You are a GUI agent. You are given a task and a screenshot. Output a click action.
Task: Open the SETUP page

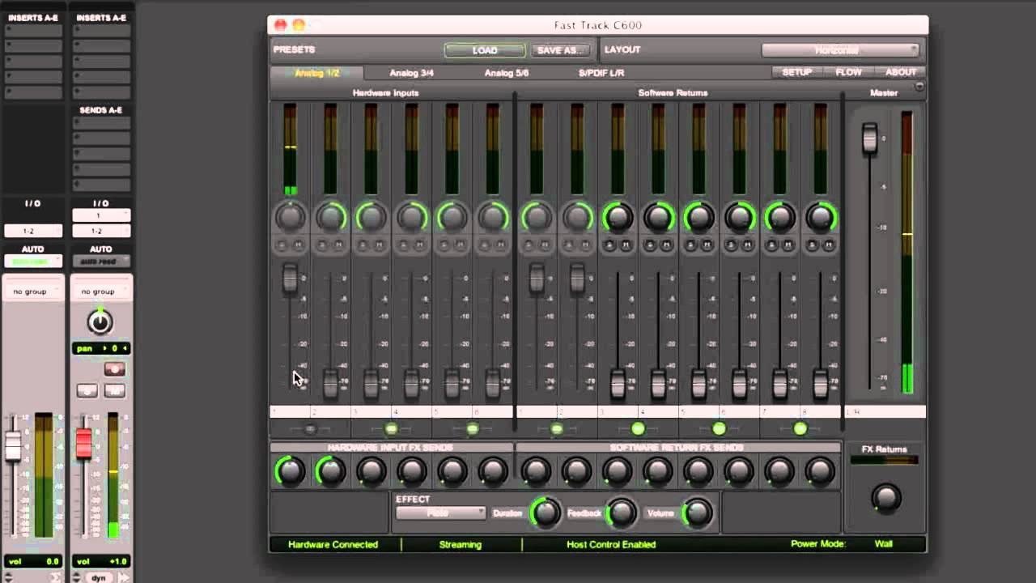[797, 72]
